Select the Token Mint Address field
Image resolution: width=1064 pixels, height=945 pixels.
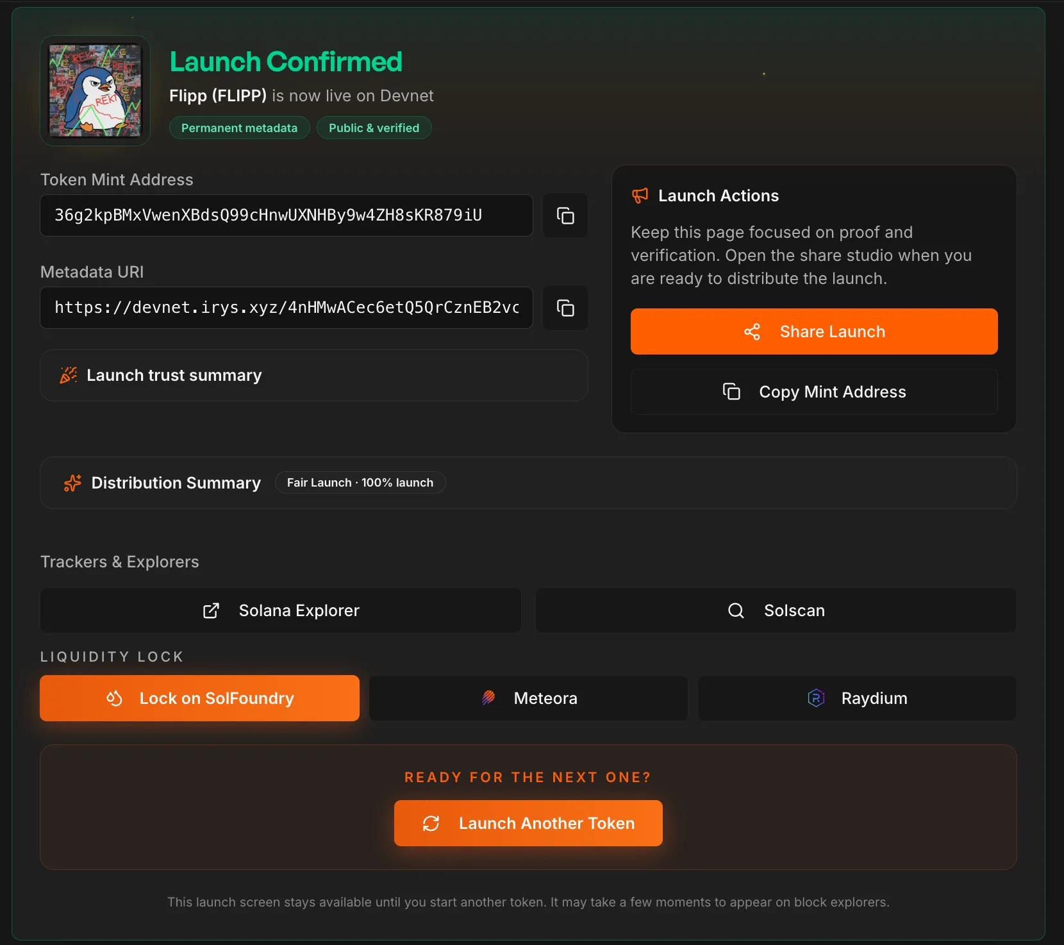tap(286, 215)
